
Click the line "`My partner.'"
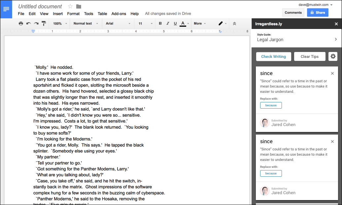(48, 157)
